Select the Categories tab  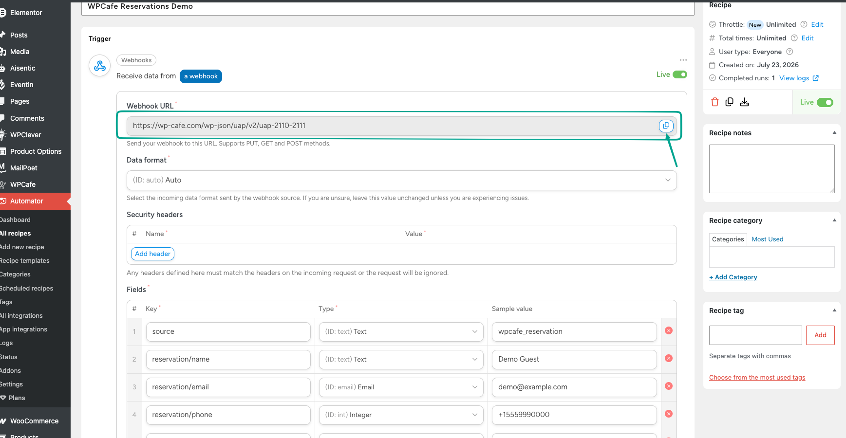click(728, 239)
